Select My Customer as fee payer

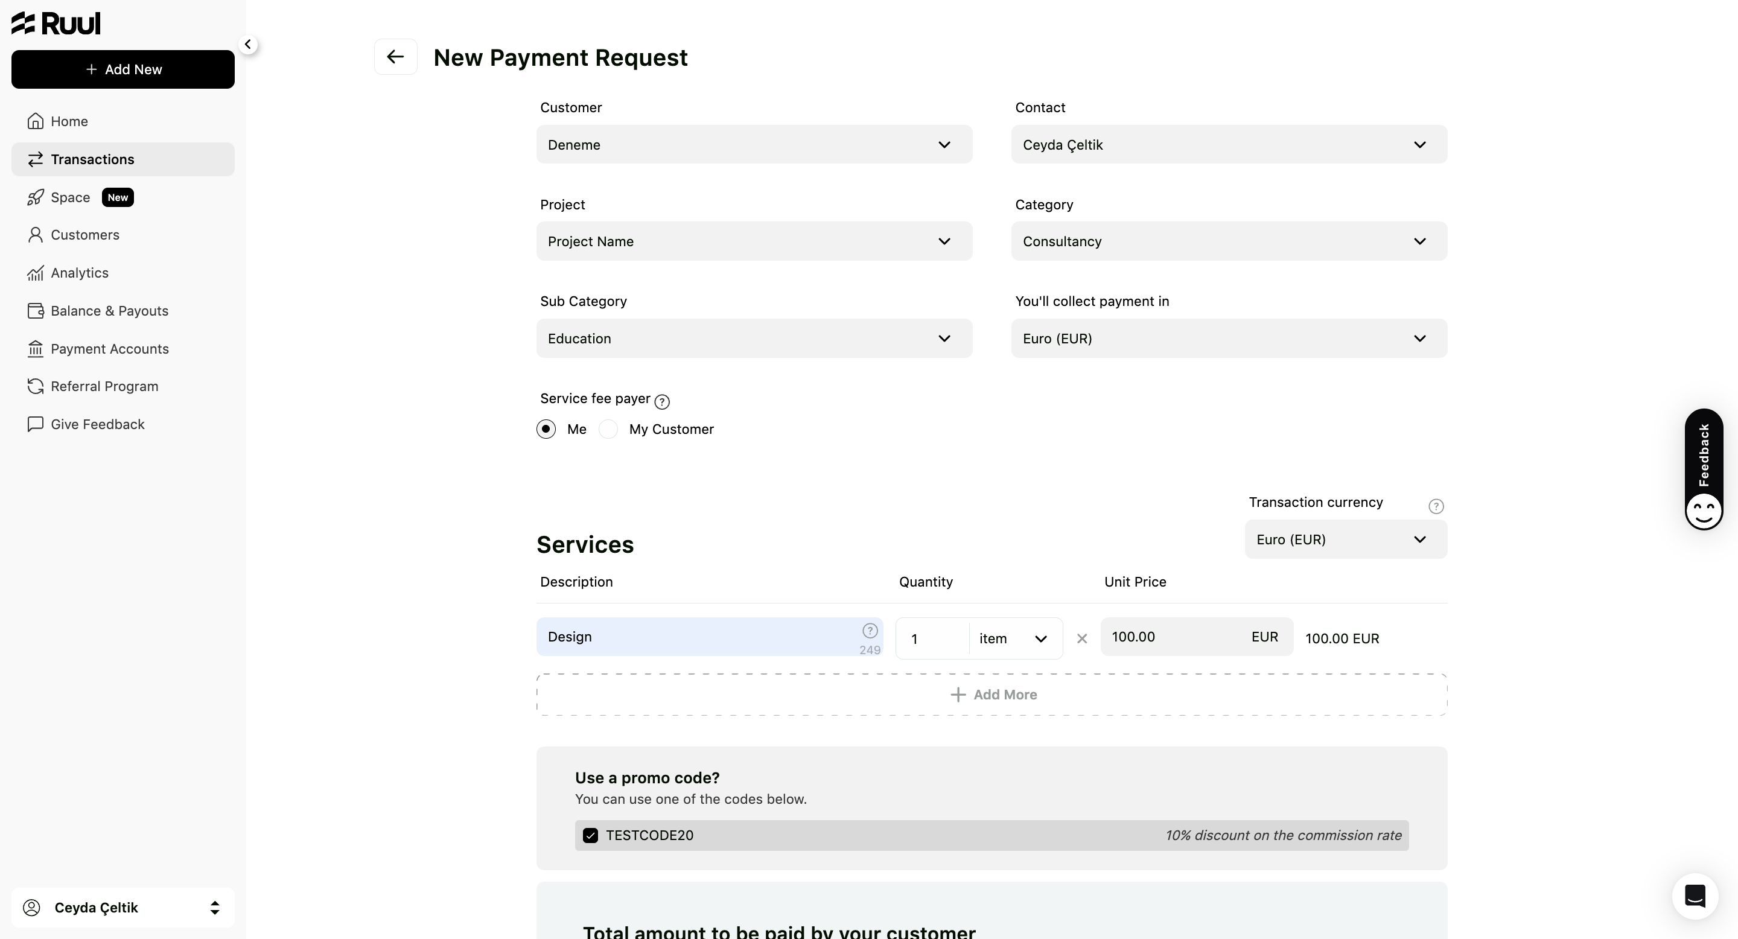pos(608,430)
